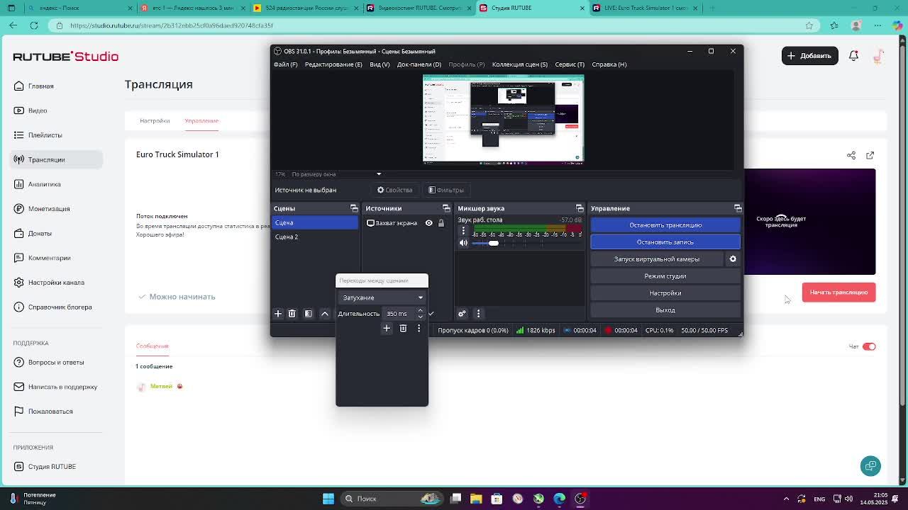Screen dimensions: 908x510
Task: Toggle lock on the Захват экрана source
Action: point(441,223)
